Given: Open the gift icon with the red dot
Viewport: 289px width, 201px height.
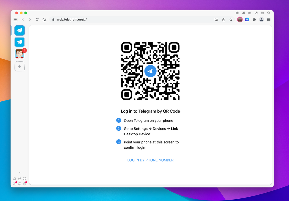Looking at the screenshot, I should pos(15,184).
